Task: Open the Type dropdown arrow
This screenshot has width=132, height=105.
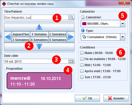Action: tap(123, 37)
